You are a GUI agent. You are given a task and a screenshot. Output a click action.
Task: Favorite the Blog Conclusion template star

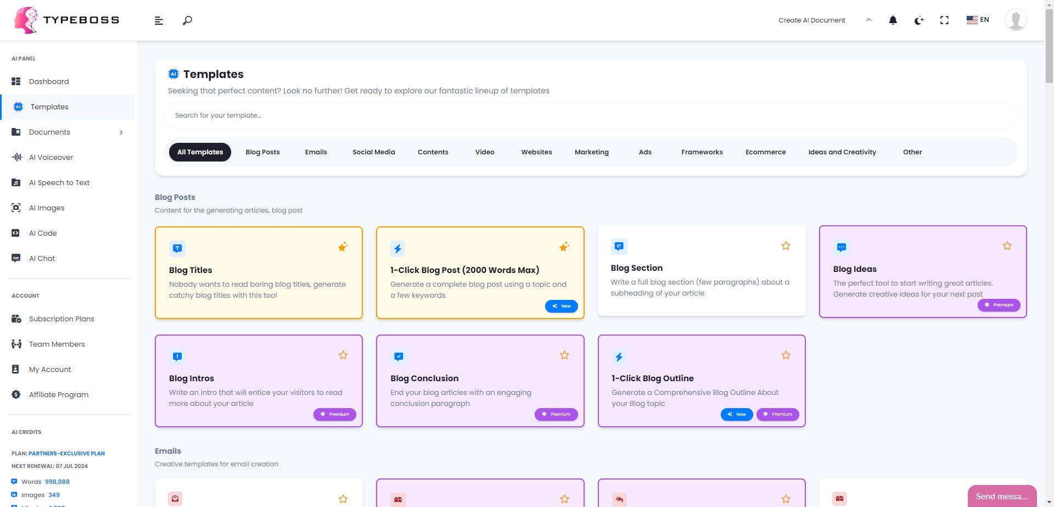564,355
